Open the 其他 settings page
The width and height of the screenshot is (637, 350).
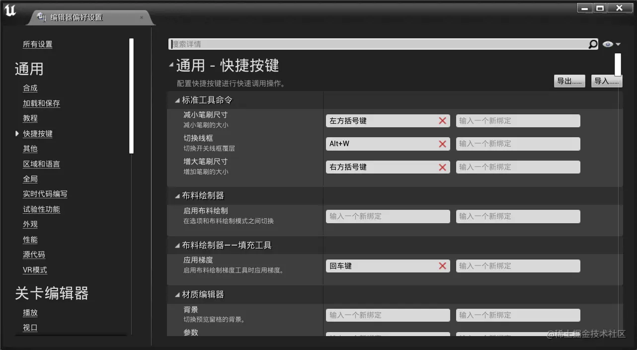coord(30,149)
